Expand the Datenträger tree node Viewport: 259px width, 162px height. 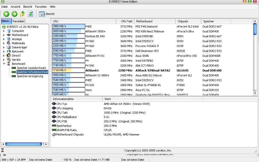click(x=4, y=47)
